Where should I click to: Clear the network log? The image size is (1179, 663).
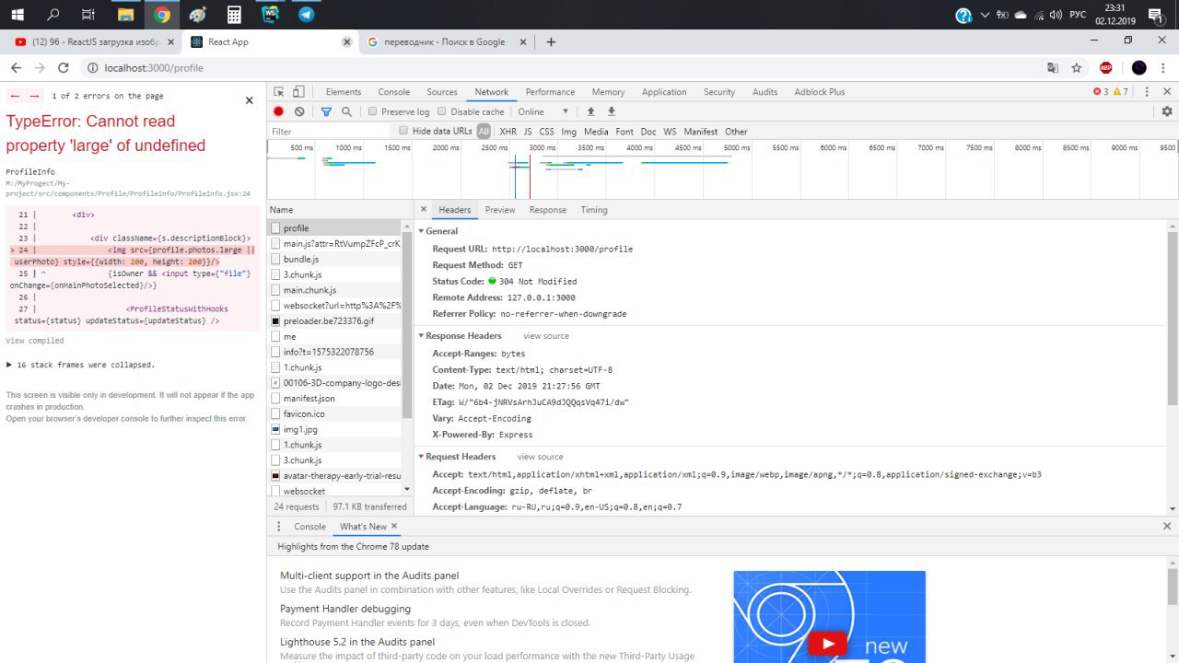(299, 111)
